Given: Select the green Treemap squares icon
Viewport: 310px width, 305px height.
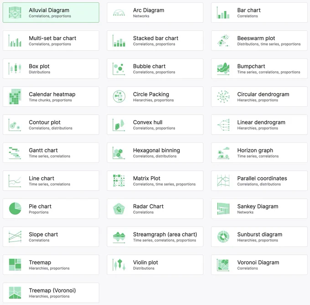Looking at the screenshot, I should 15,265.
